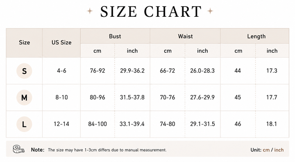Click US size 4-6 cell
Image resolution: width=295 pixels, height=162 pixels.
coord(61,71)
